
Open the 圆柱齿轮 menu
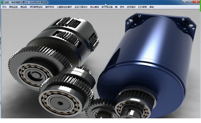(14, 7)
